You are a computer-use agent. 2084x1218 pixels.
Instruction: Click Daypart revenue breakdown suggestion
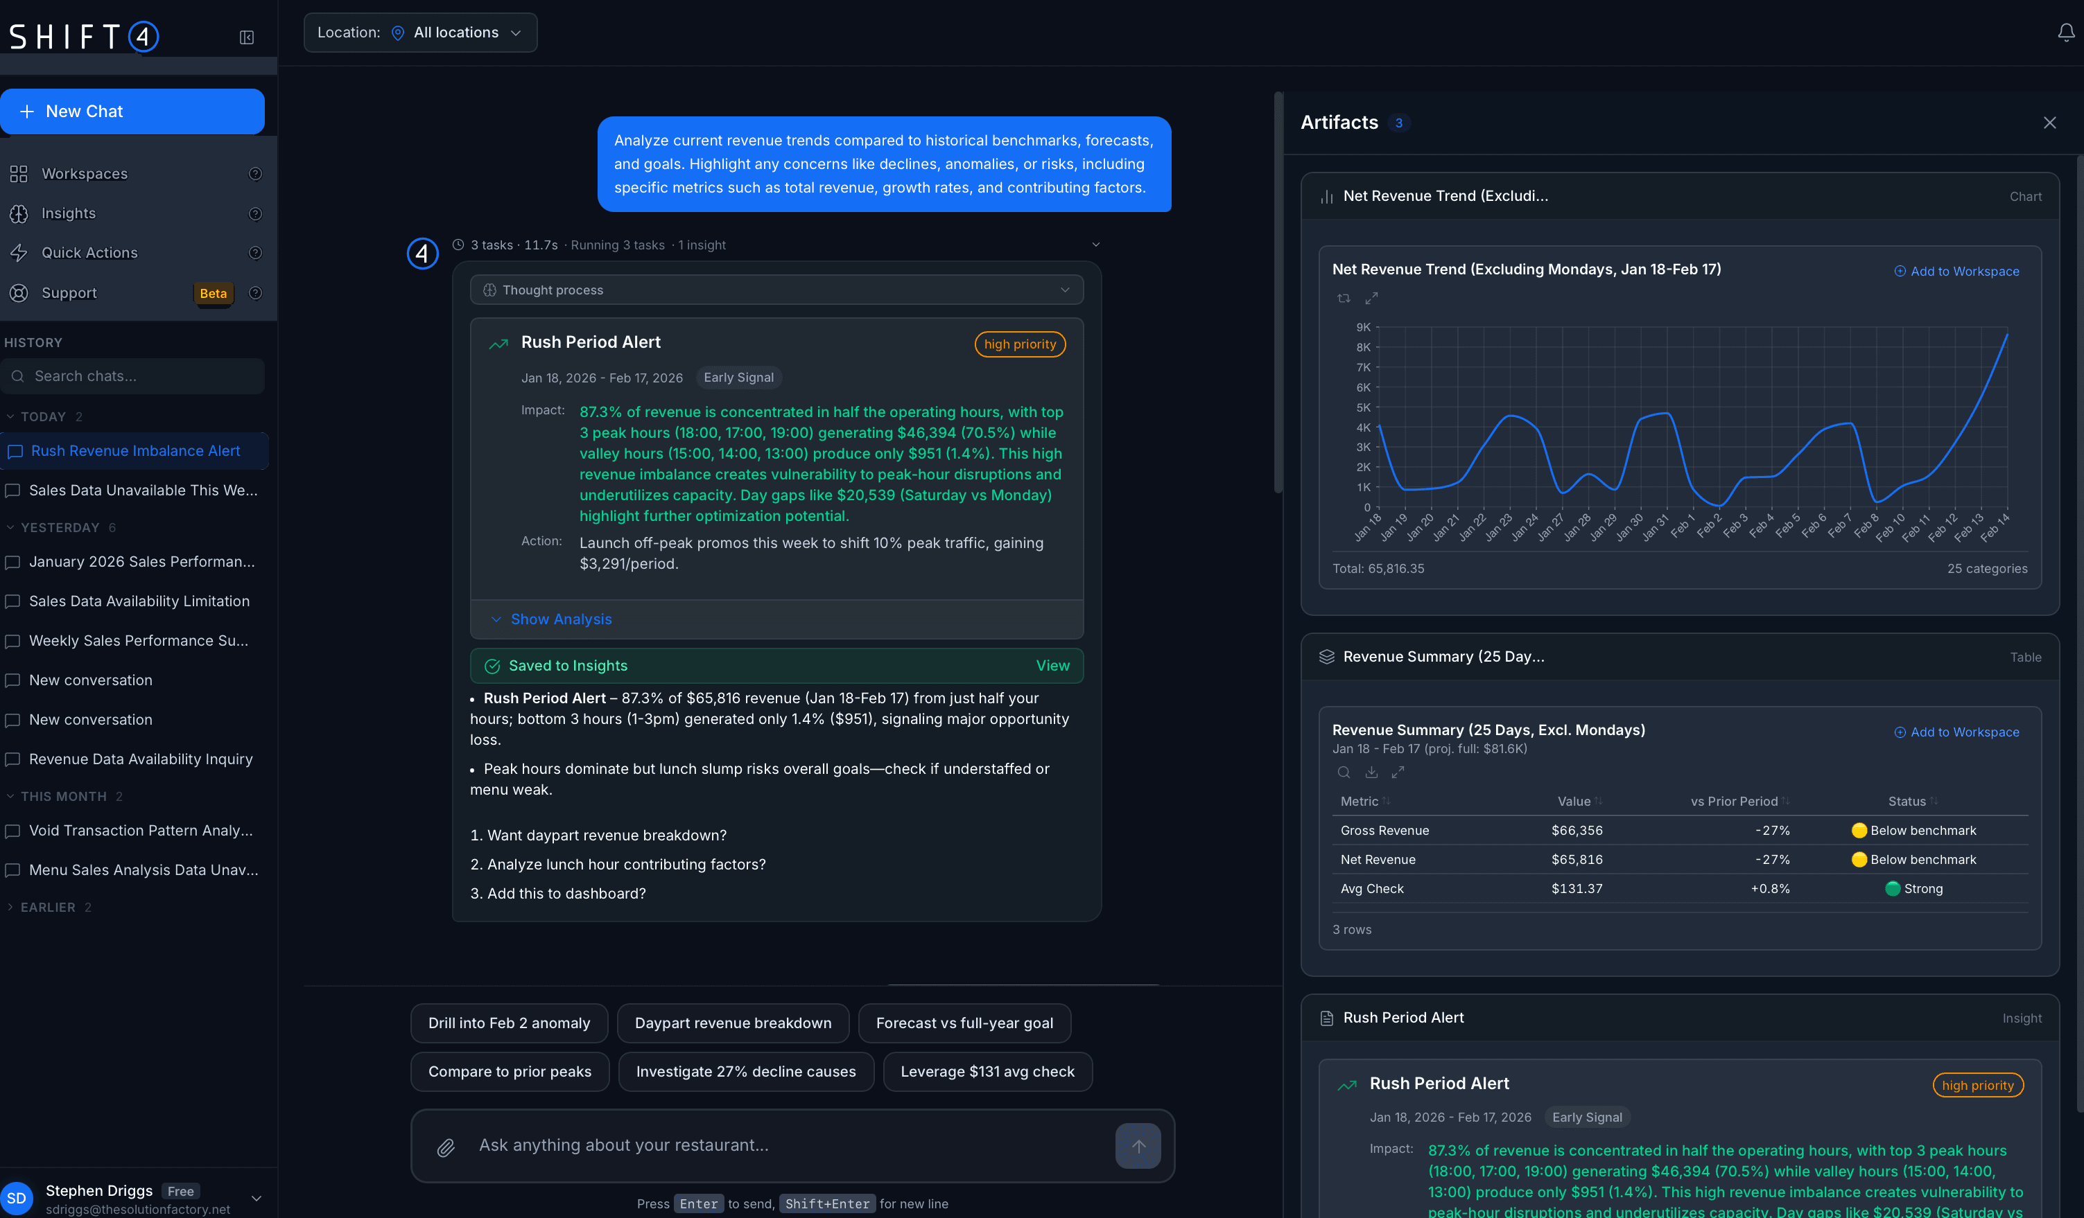pyautogui.click(x=733, y=1023)
